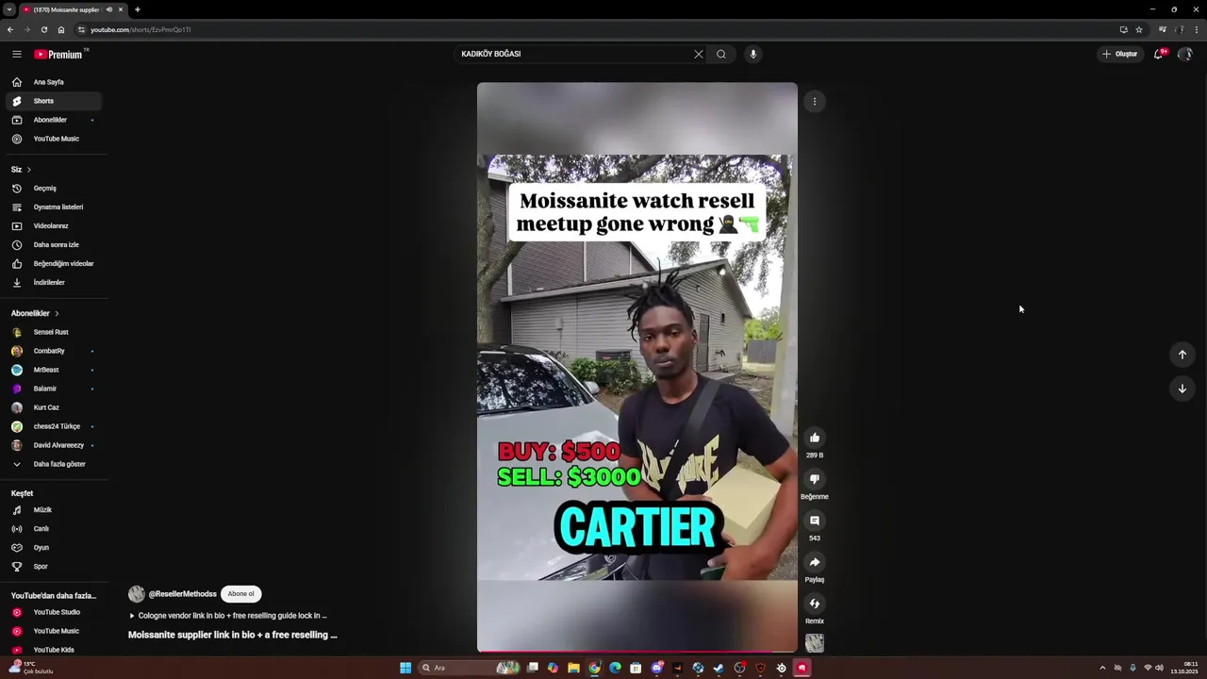Click the Oluştur create button
The height and width of the screenshot is (679, 1207).
(1120, 54)
